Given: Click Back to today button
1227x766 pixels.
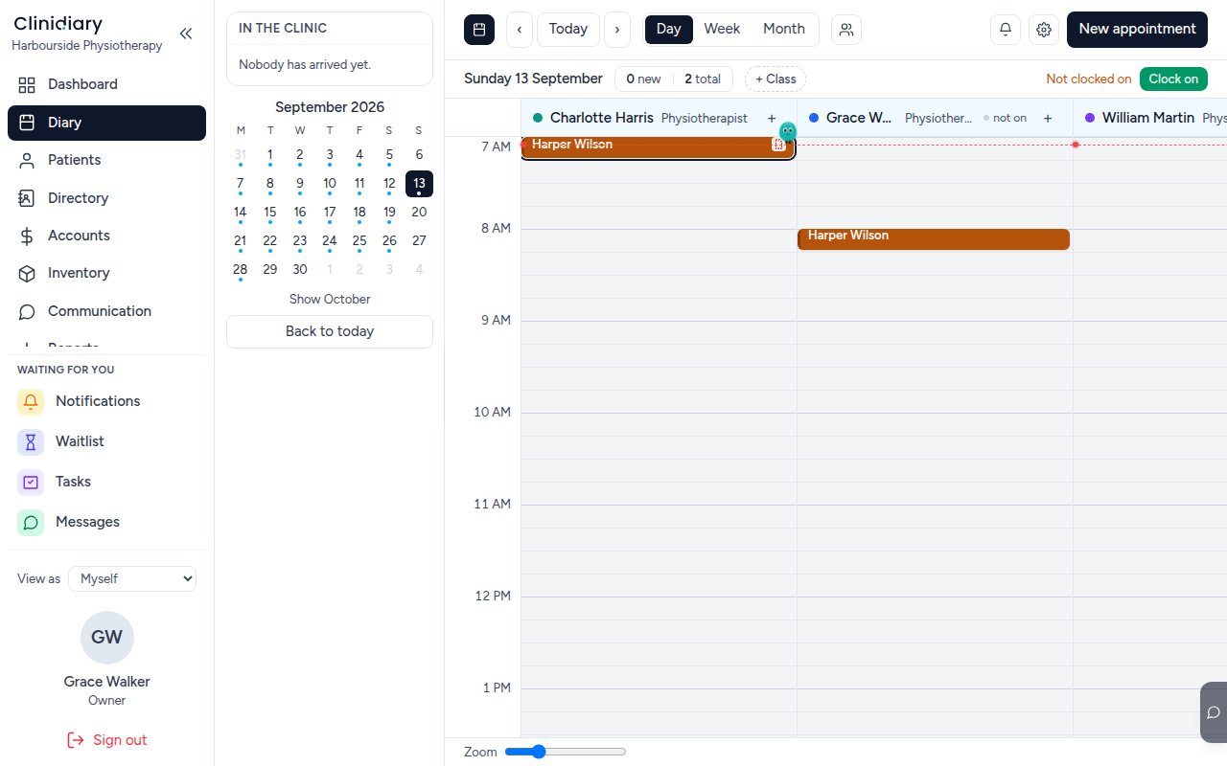Looking at the screenshot, I should [330, 331].
